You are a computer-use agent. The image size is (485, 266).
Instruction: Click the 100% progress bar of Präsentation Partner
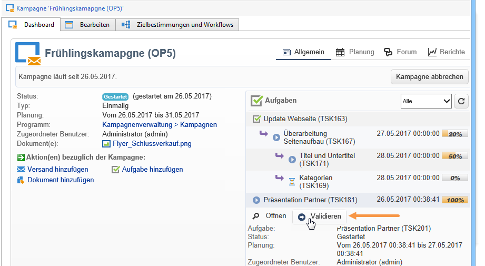point(454,200)
